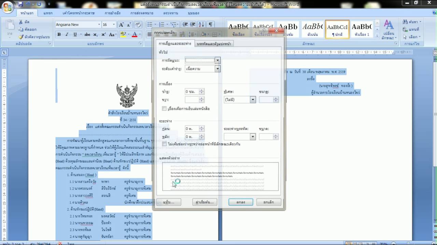Image resolution: width=437 pixels, height=245 pixels.
Task: Open the Customize Quick Access Toolbar arrow
Action: [x=49, y=5]
